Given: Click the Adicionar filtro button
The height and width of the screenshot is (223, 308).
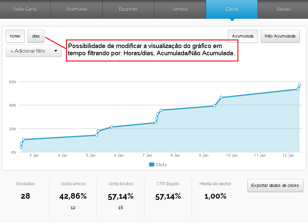Looking at the screenshot, I should click(x=28, y=51).
